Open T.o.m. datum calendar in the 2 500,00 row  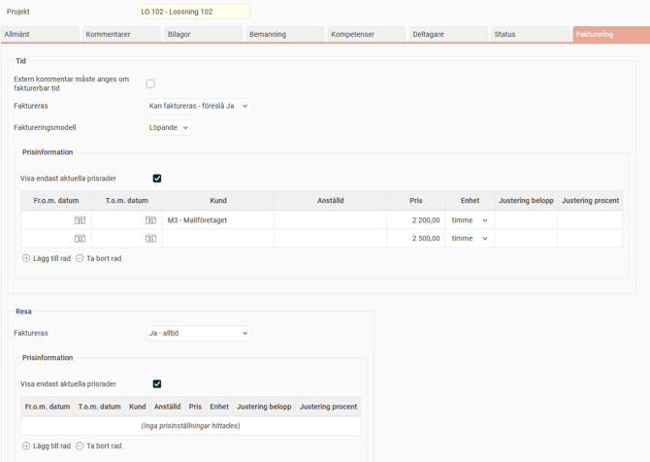click(150, 239)
